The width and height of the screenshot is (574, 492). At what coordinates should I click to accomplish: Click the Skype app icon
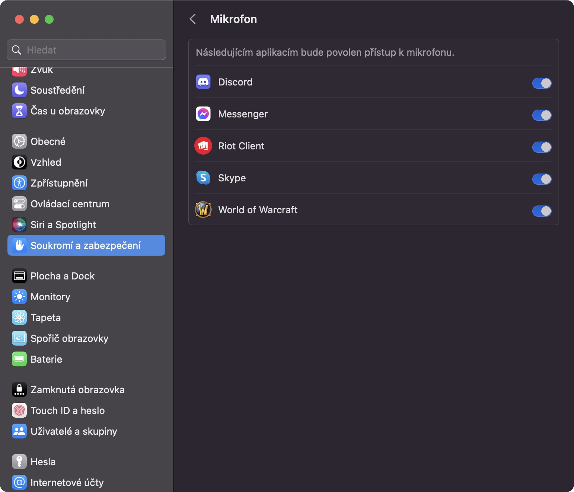pos(203,178)
